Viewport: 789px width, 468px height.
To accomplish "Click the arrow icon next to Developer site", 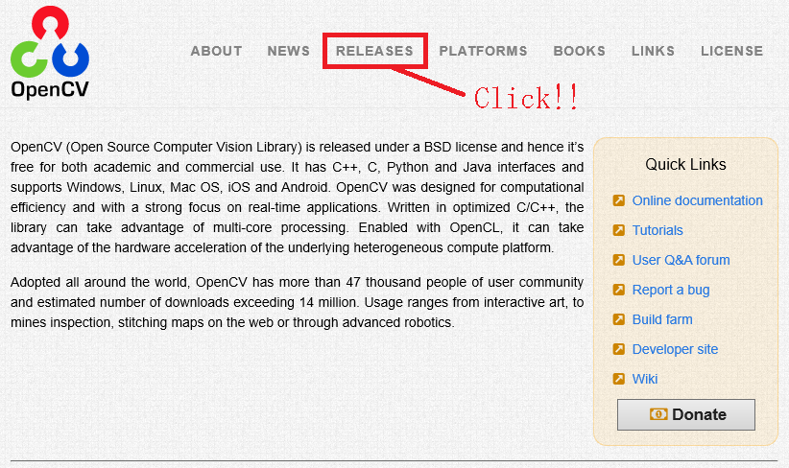I will click(619, 349).
